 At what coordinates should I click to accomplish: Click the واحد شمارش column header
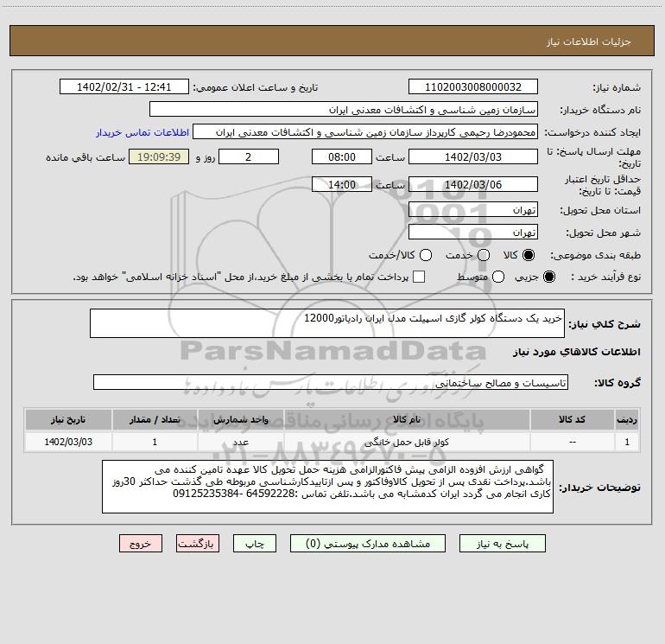click(x=240, y=420)
